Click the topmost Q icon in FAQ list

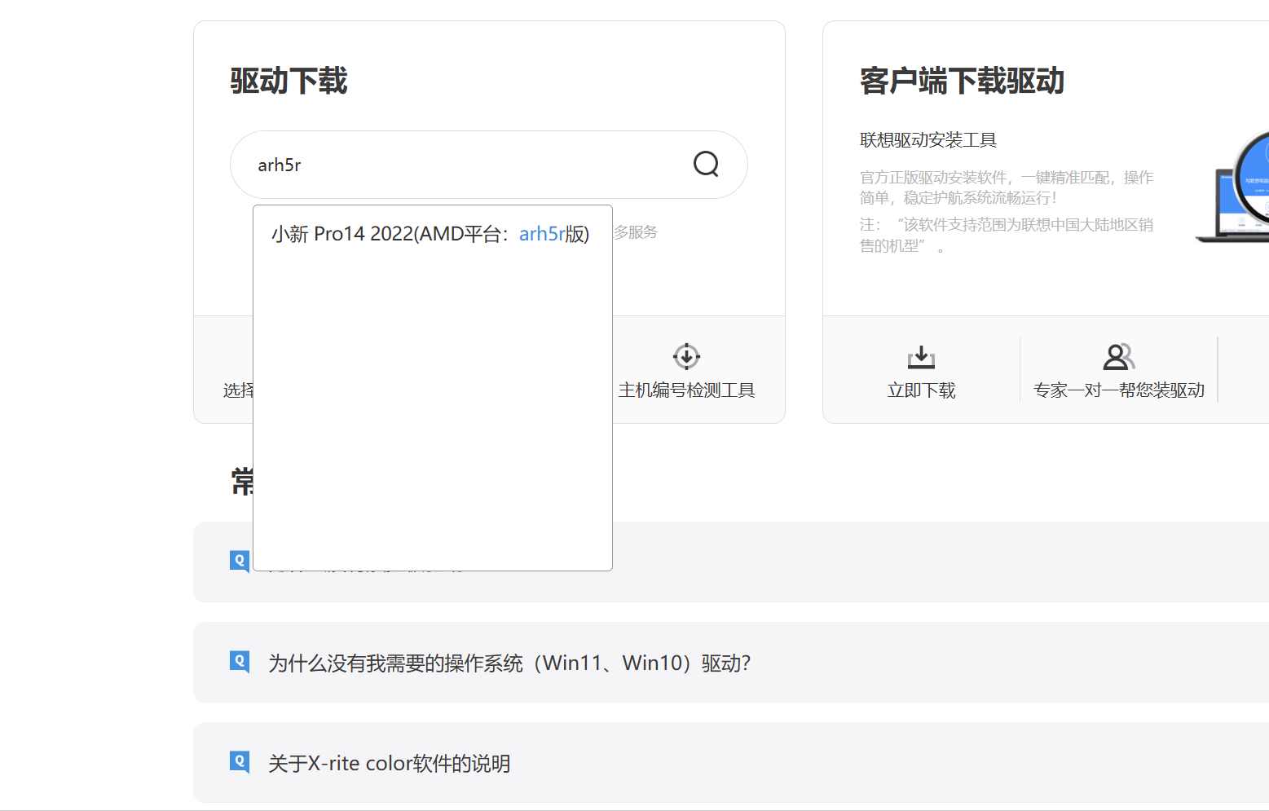click(238, 561)
